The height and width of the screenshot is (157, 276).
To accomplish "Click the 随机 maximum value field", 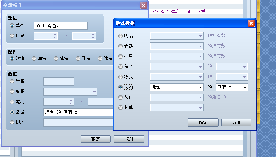I will click(101, 102).
